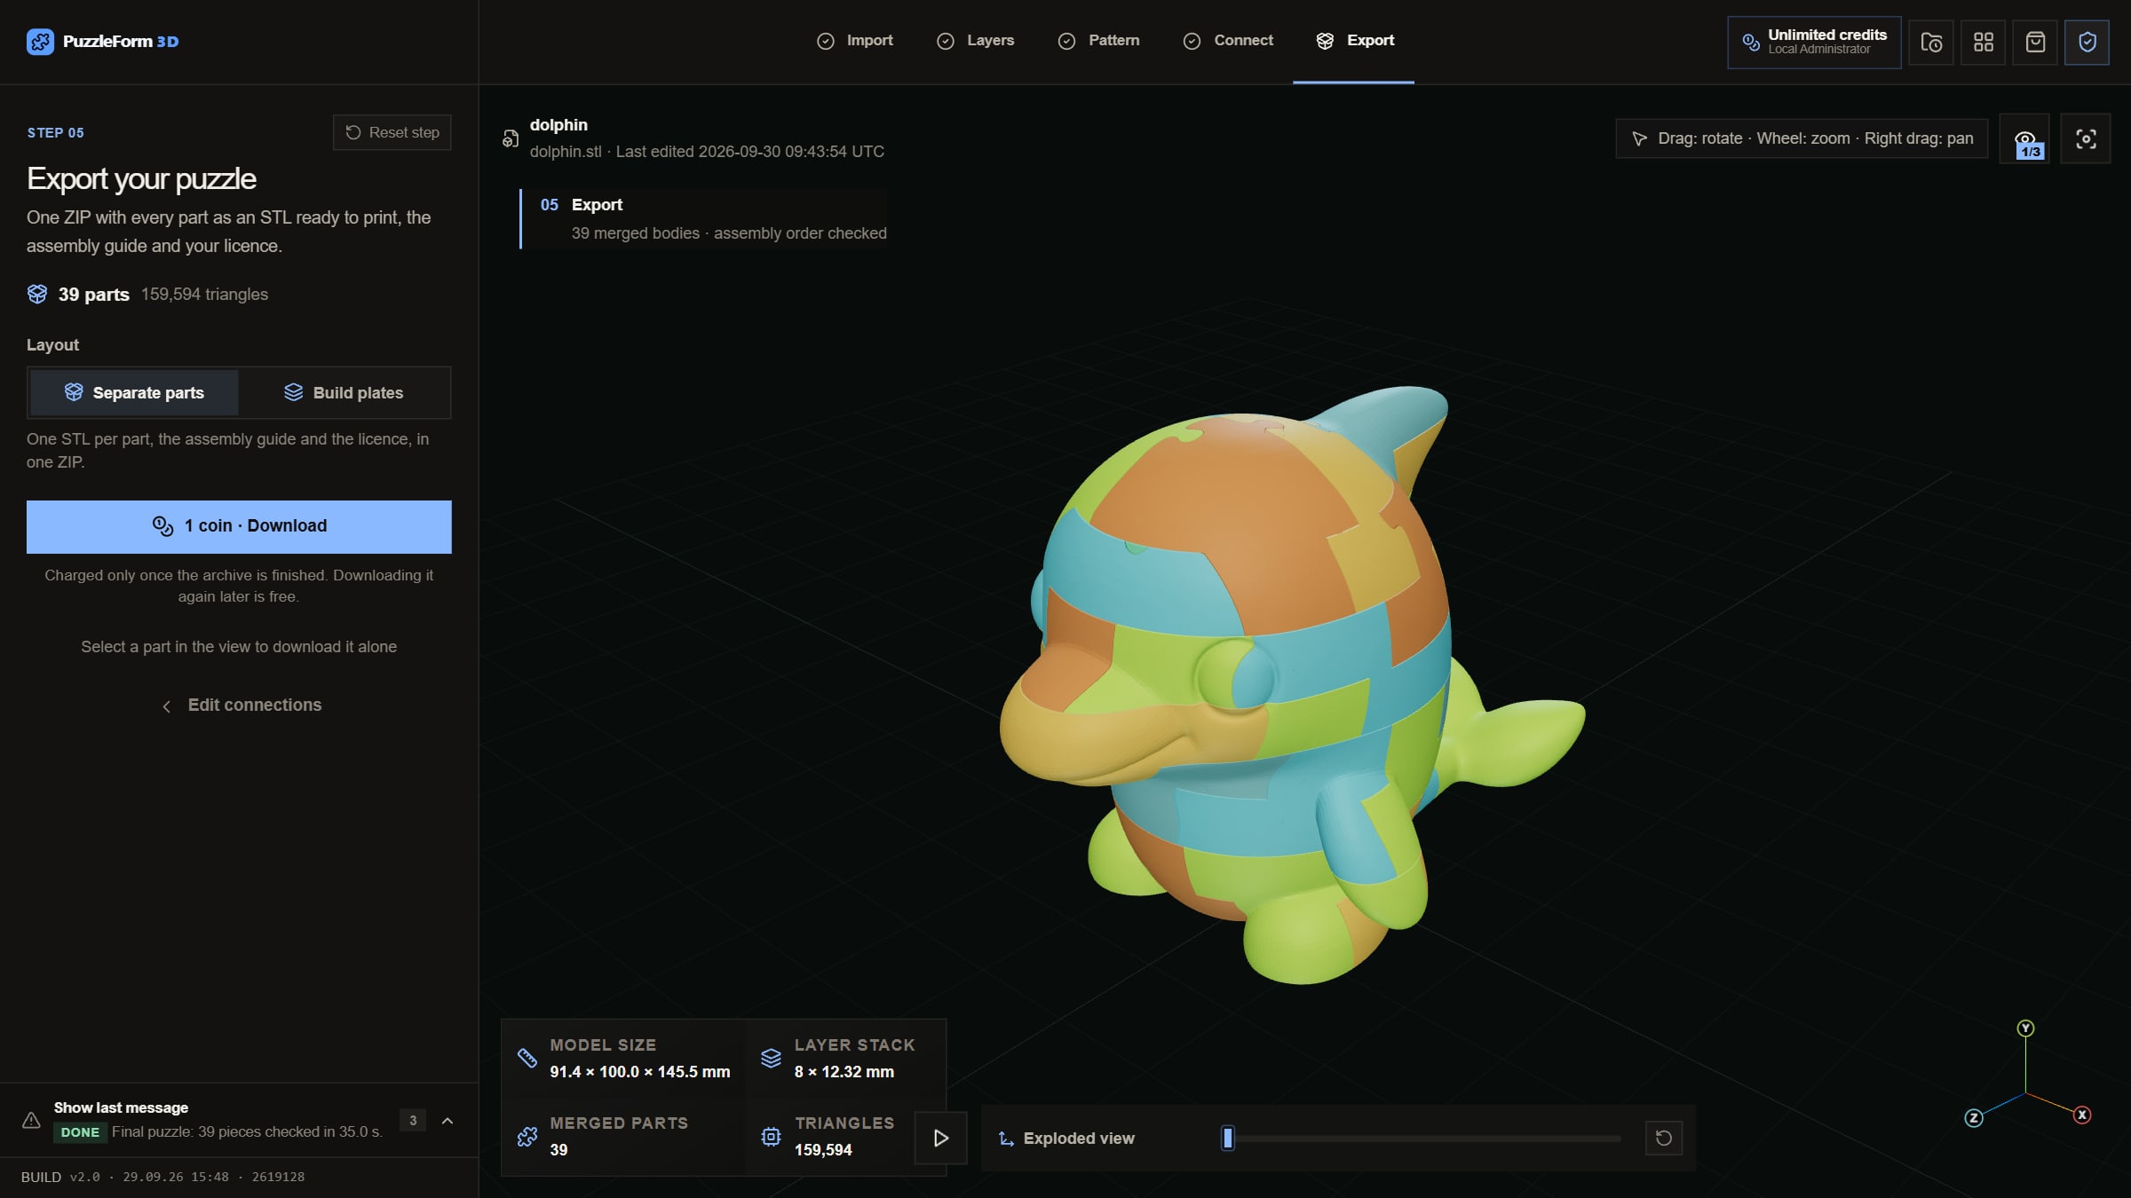
Task: Click the shield checkmark admin icon
Action: click(x=2087, y=42)
